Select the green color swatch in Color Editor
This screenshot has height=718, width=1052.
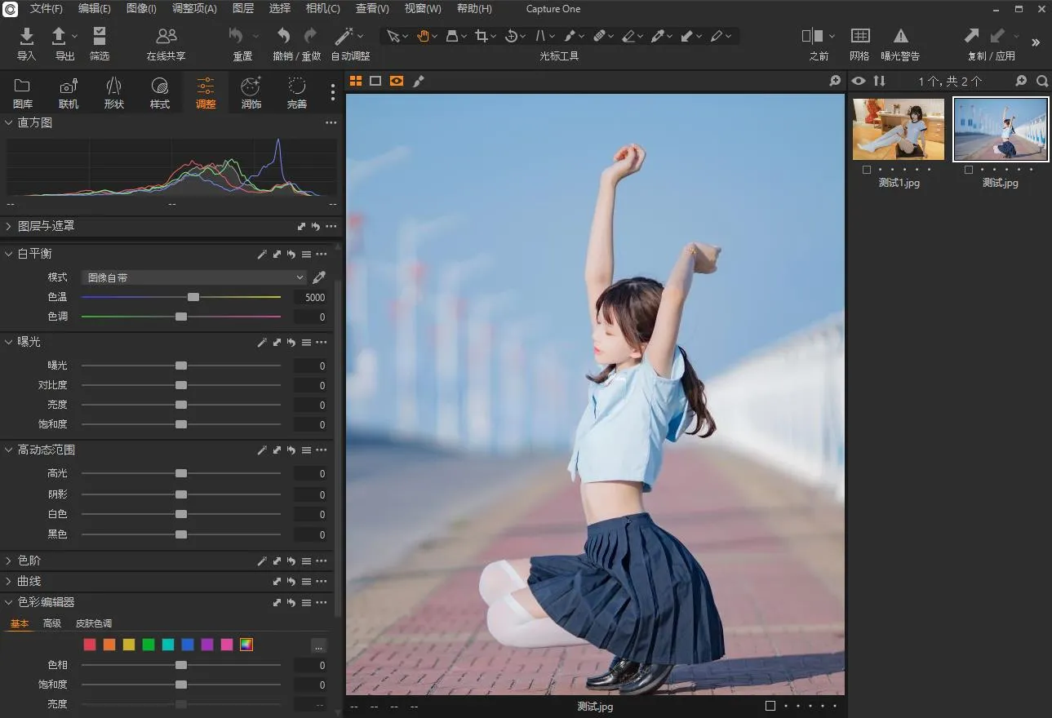click(x=149, y=645)
